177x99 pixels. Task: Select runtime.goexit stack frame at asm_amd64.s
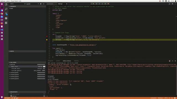pos(27,71)
